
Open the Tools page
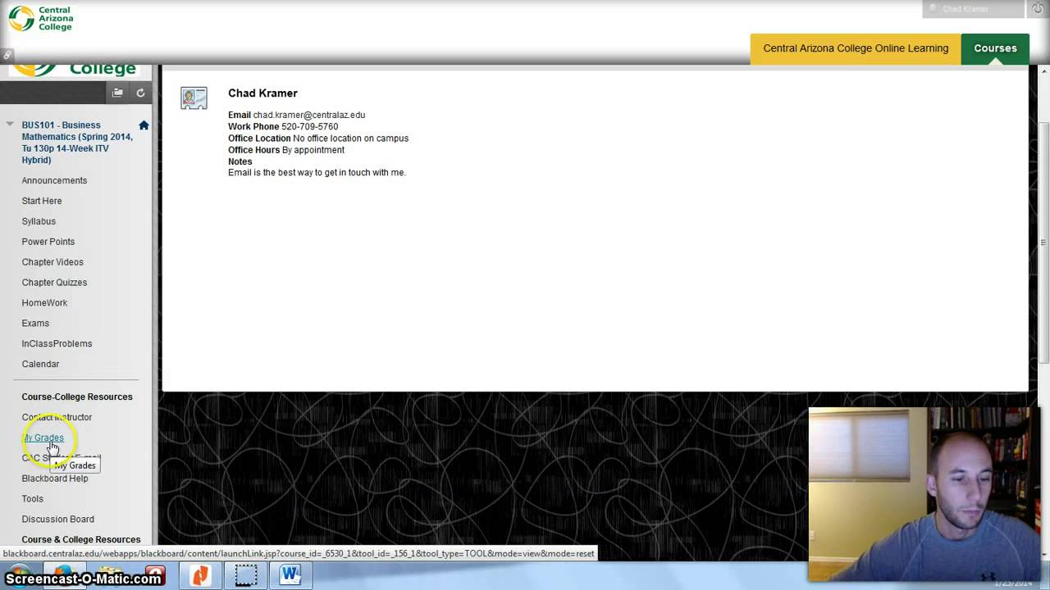click(x=33, y=499)
